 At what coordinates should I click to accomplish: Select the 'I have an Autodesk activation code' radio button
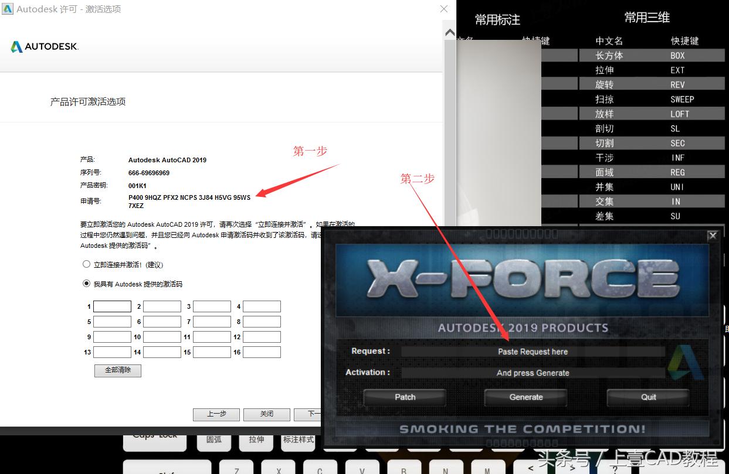coord(87,284)
